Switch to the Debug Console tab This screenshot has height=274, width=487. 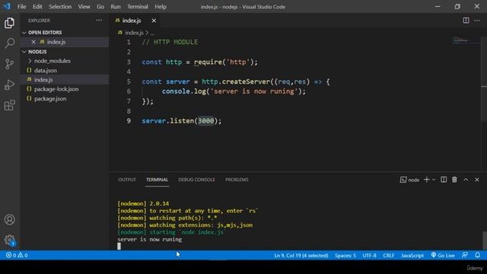196,180
